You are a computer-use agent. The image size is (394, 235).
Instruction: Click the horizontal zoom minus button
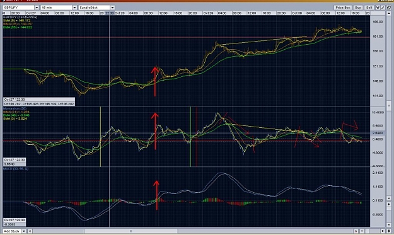pos(362,231)
